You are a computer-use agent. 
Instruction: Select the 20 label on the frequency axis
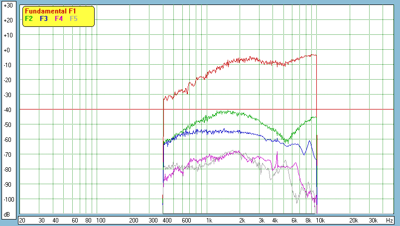(22, 220)
